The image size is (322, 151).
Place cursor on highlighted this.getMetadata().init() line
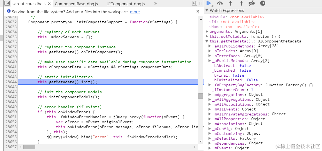[x=67, y=82]
